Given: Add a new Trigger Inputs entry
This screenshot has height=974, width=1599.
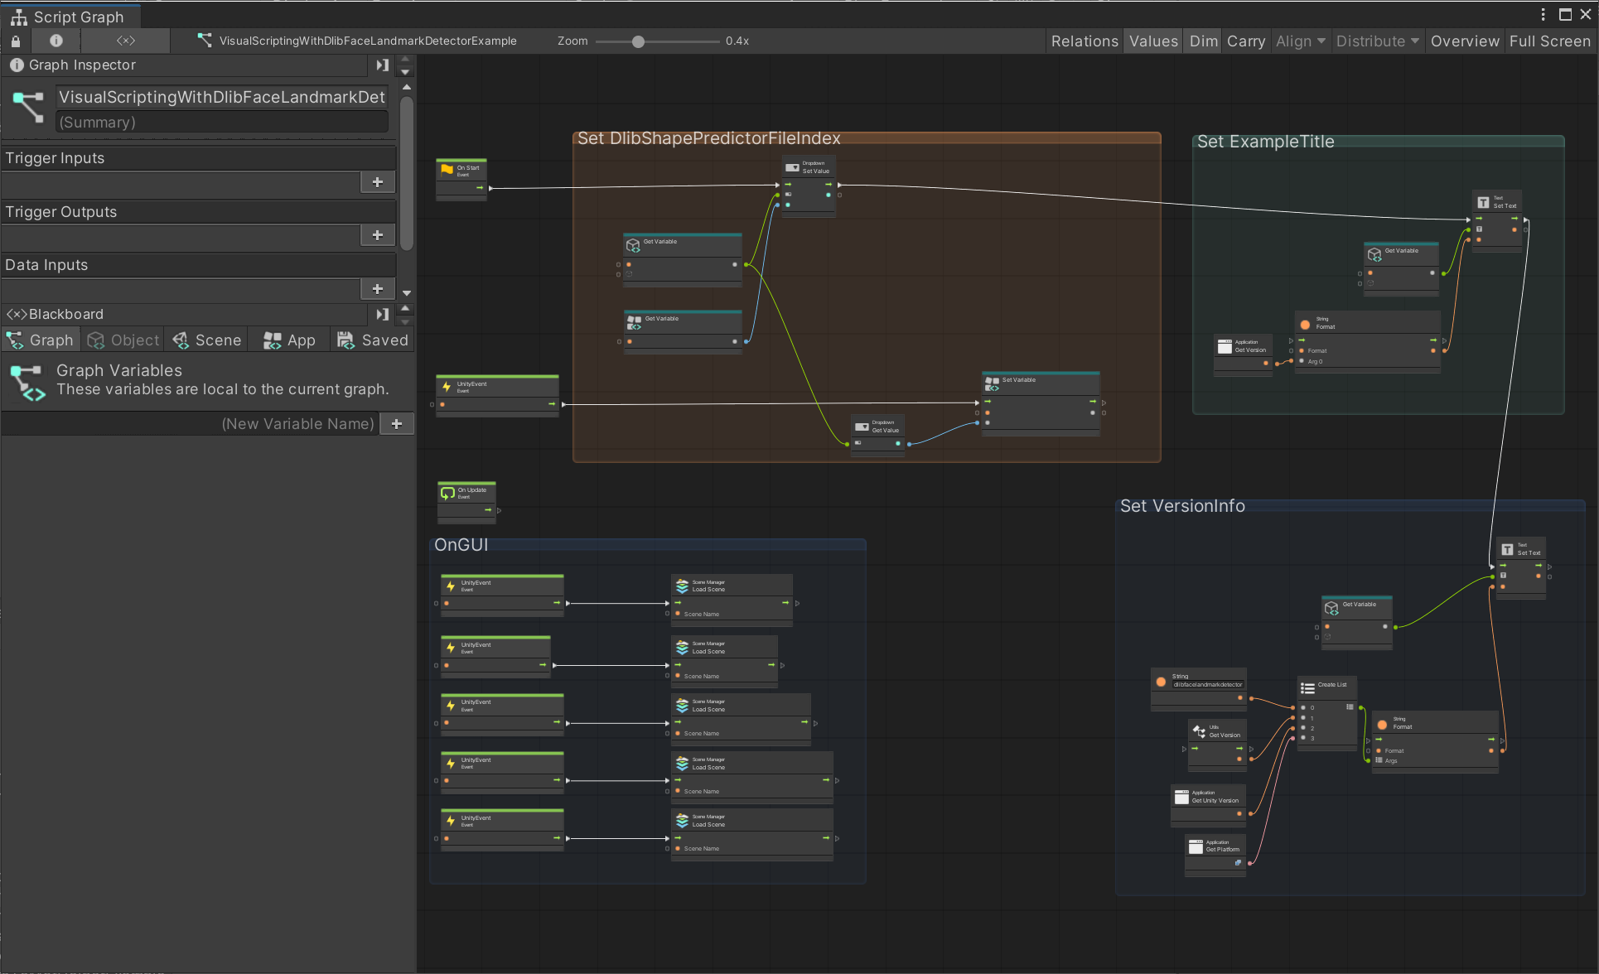Looking at the screenshot, I should tap(377, 182).
